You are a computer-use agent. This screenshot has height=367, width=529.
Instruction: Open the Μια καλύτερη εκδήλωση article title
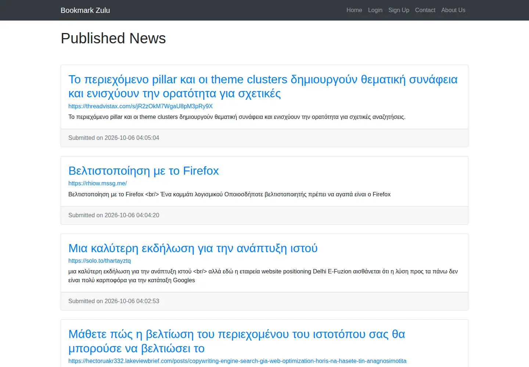point(193,248)
